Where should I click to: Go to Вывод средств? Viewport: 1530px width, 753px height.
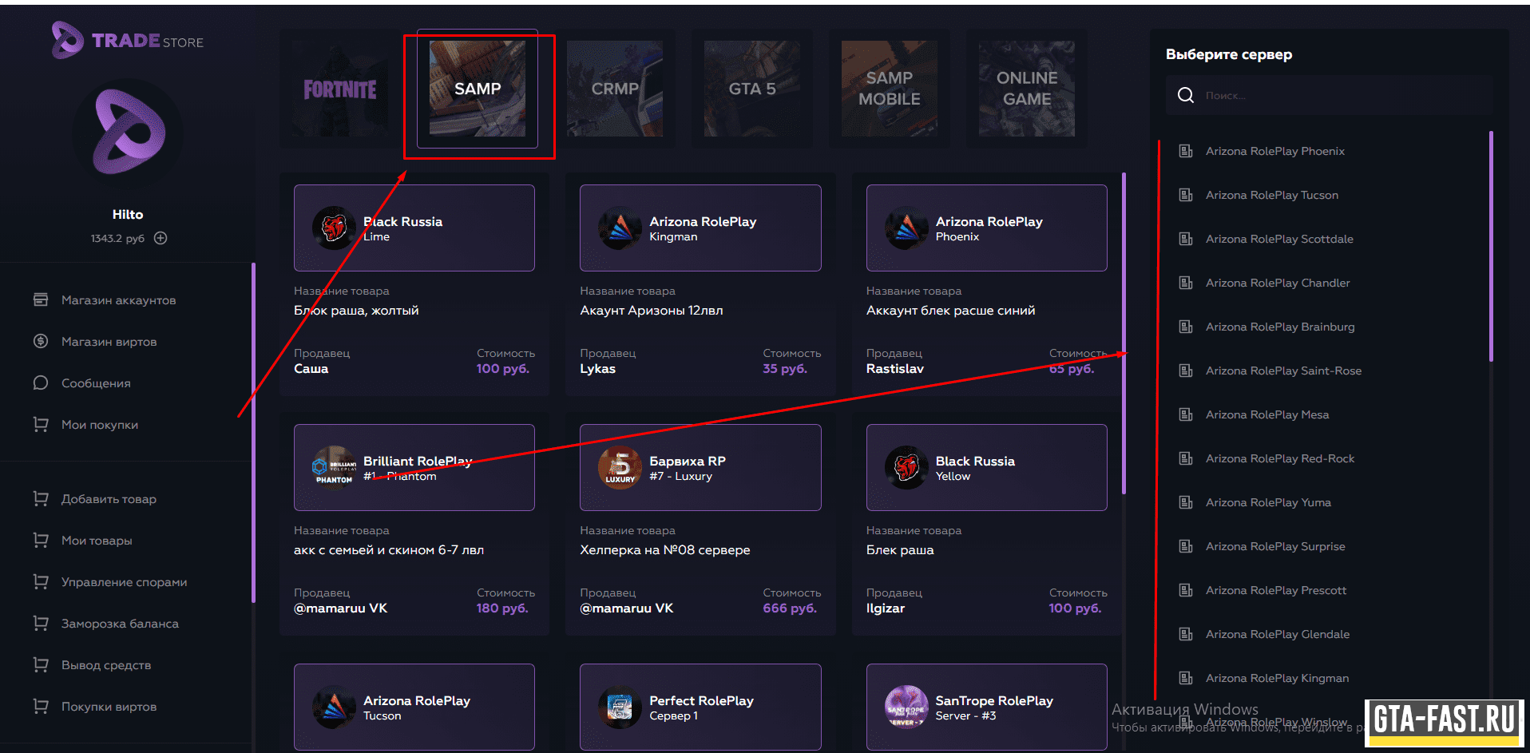point(106,665)
